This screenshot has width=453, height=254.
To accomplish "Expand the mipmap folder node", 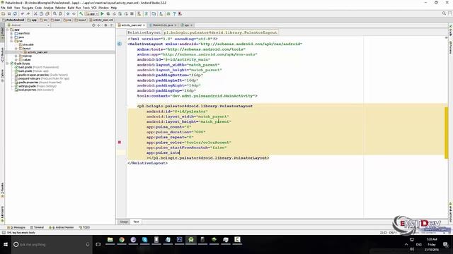I will click(x=16, y=56).
